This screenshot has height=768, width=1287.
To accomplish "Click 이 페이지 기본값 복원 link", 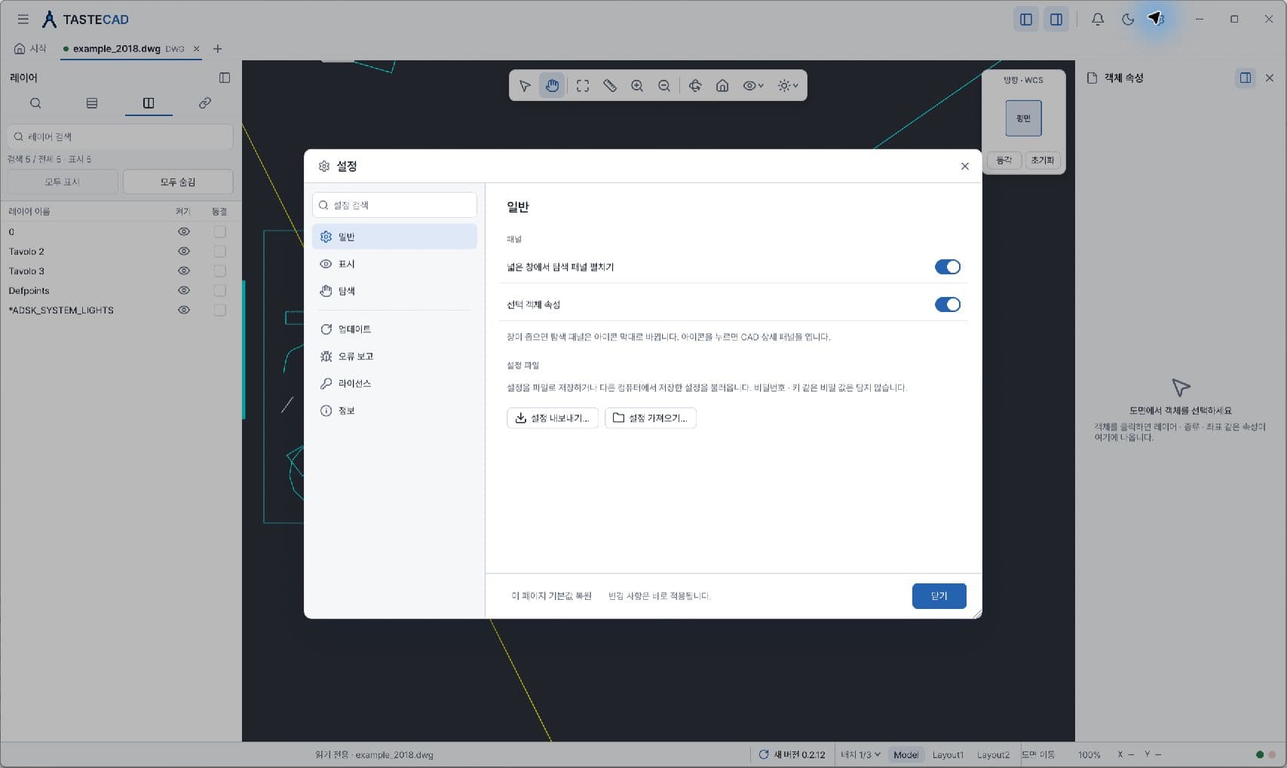I will [x=551, y=596].
